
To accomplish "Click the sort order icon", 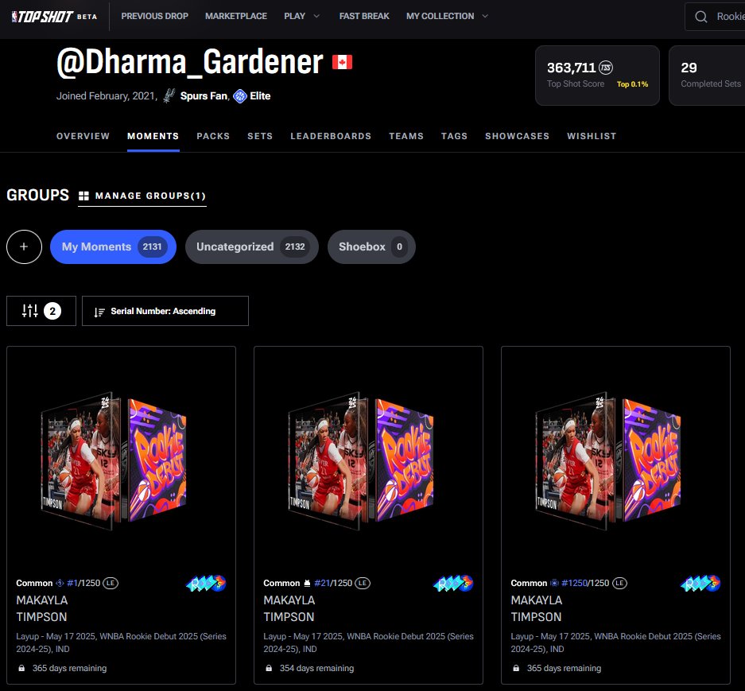I will click(x=99, y=312).
